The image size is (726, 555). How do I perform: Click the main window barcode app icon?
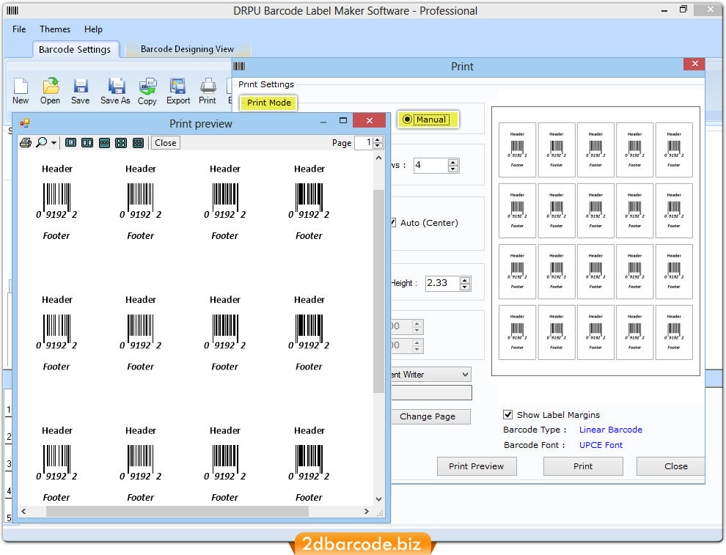12,10
